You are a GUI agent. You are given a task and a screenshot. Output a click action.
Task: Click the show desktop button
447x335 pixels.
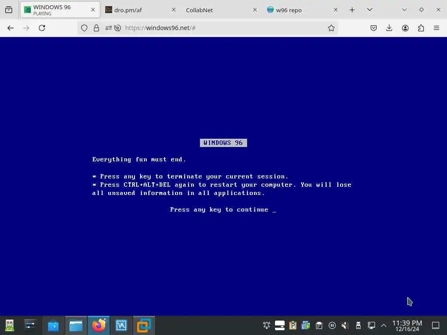[436, 325]
